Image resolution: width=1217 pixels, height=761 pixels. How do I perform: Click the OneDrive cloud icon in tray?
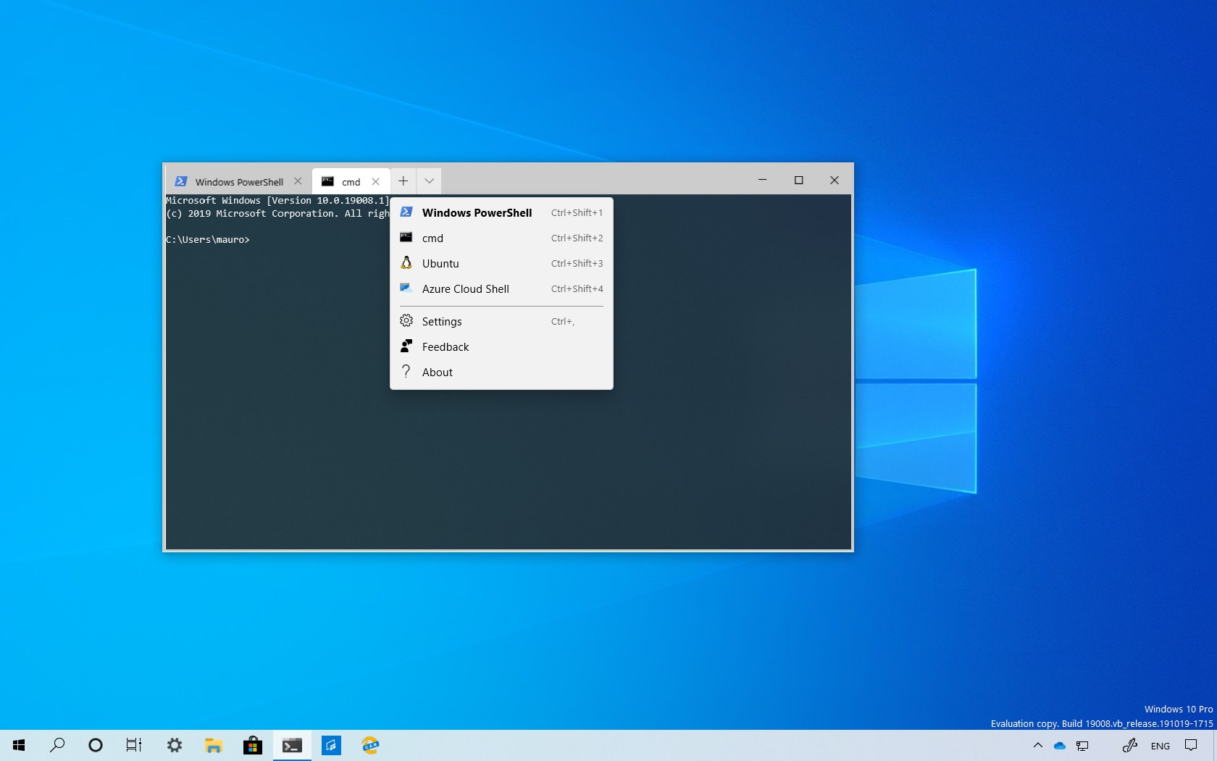click(x=1060, y=745)
